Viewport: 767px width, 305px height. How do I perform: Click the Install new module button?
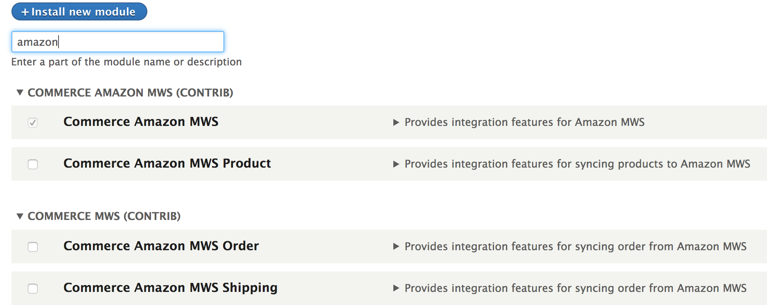(79, 11)
